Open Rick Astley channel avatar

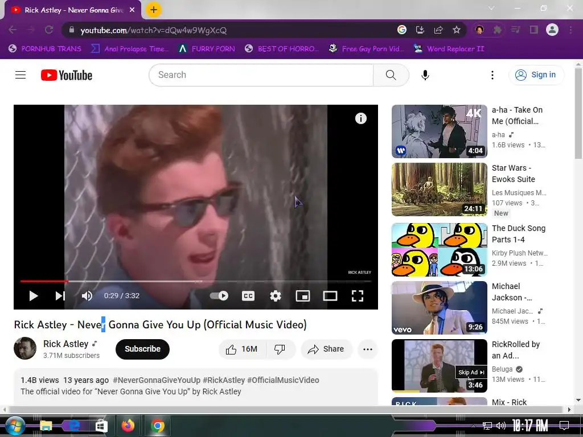(25, 348)
